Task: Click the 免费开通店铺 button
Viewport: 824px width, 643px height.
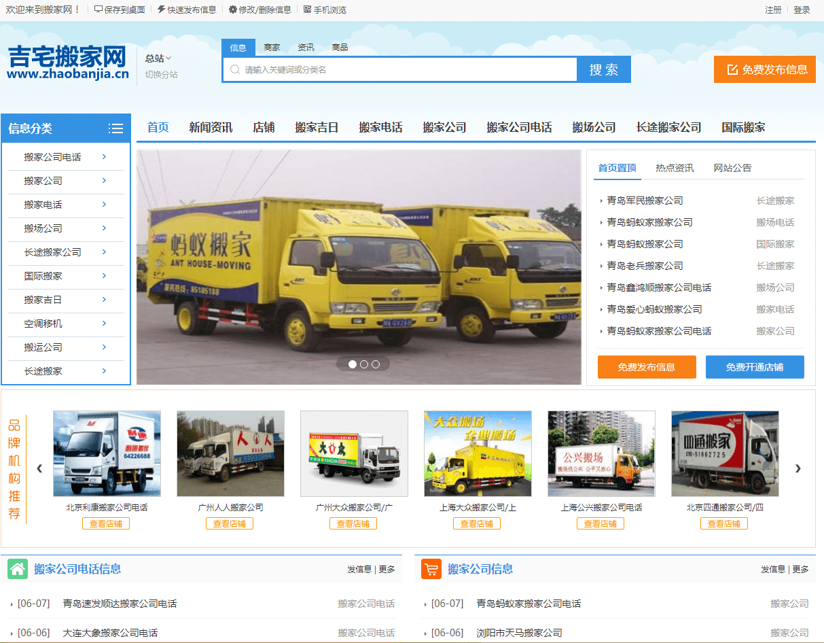Action: 755,367
